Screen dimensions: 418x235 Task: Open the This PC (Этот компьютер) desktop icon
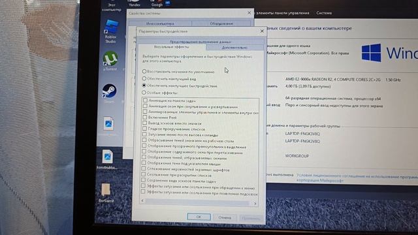tap(112, 6)
